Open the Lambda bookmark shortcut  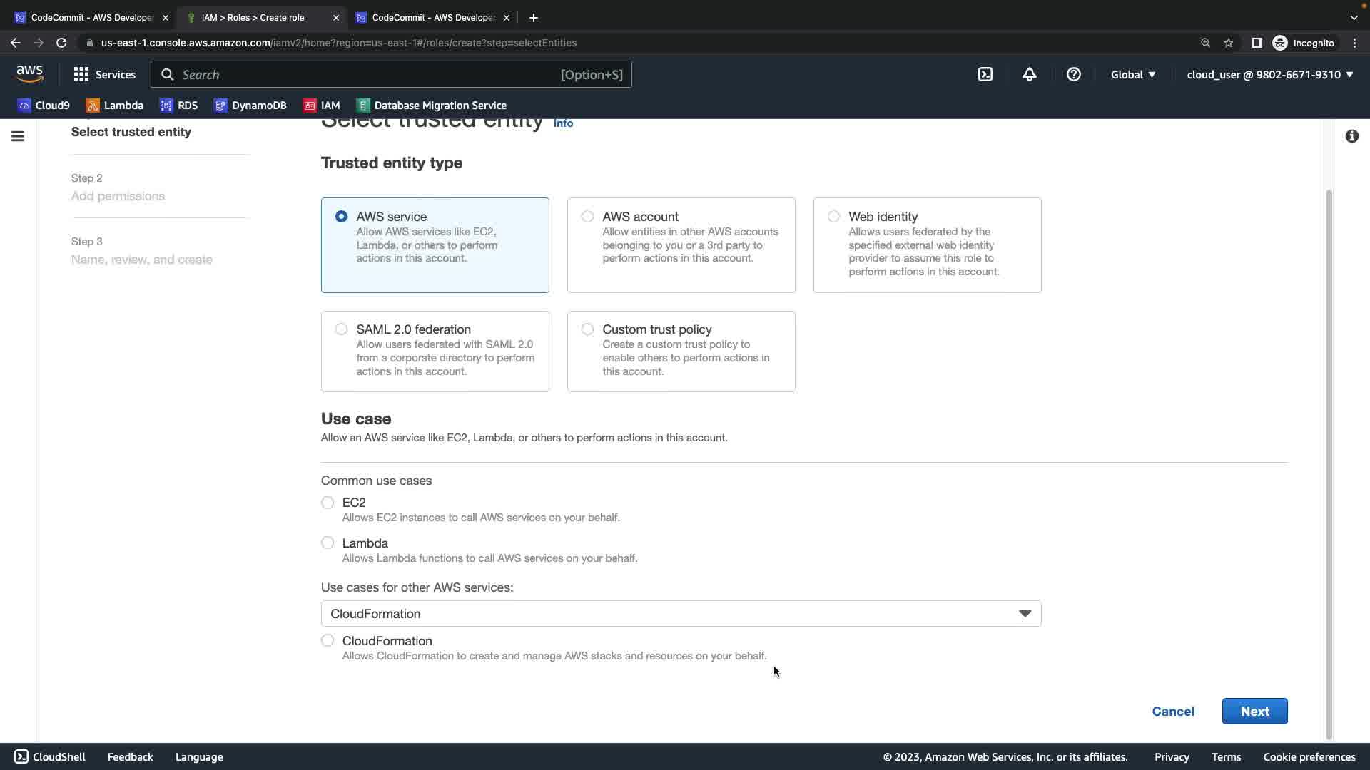[114, 106]
